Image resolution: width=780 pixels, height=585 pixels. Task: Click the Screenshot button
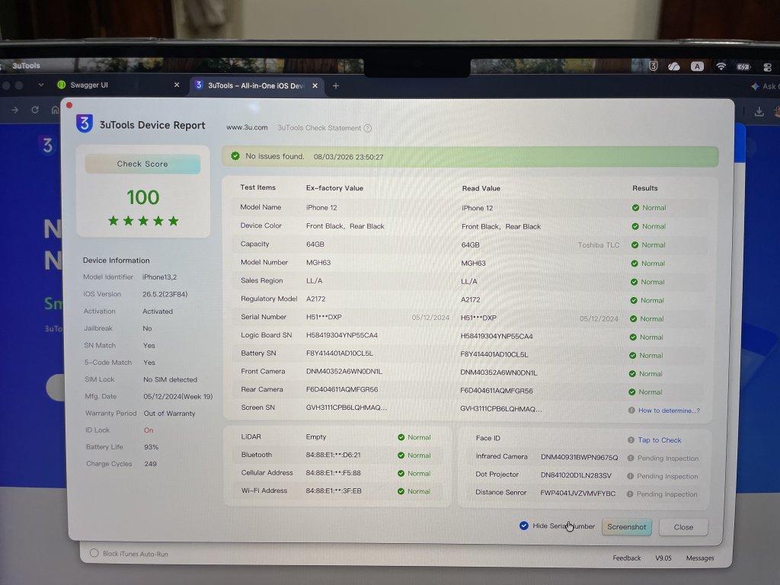626,527
